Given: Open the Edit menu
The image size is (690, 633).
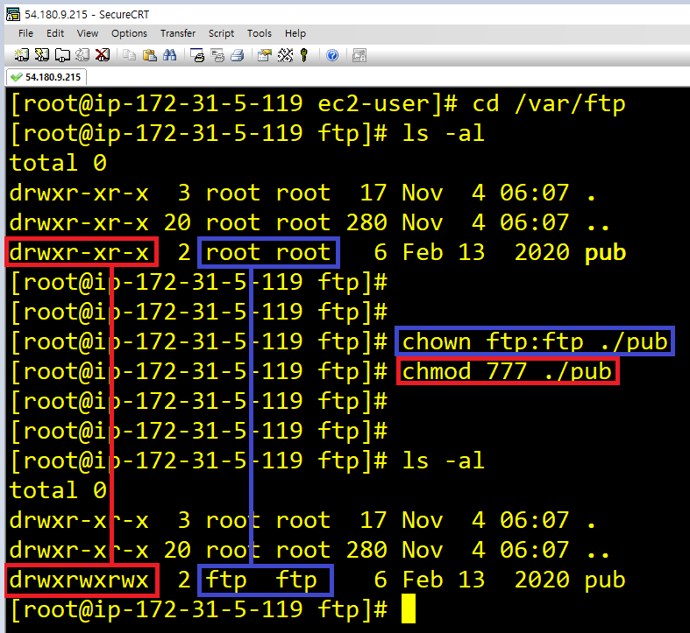Looking at the screenshot, I should tap(55, 33).
